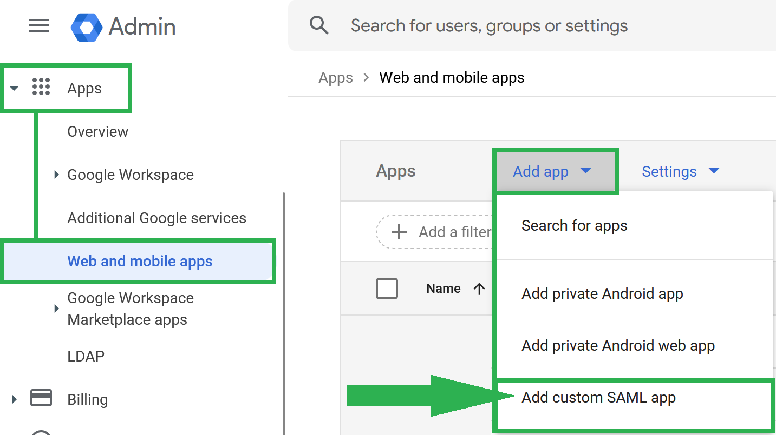Sort by Name using the up arrow

pos(479,289)
